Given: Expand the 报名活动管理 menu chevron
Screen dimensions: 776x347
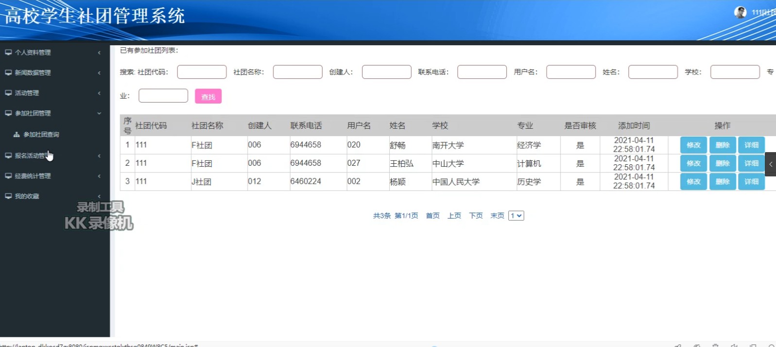Looking at the screenshot, I should click(99, 156).
